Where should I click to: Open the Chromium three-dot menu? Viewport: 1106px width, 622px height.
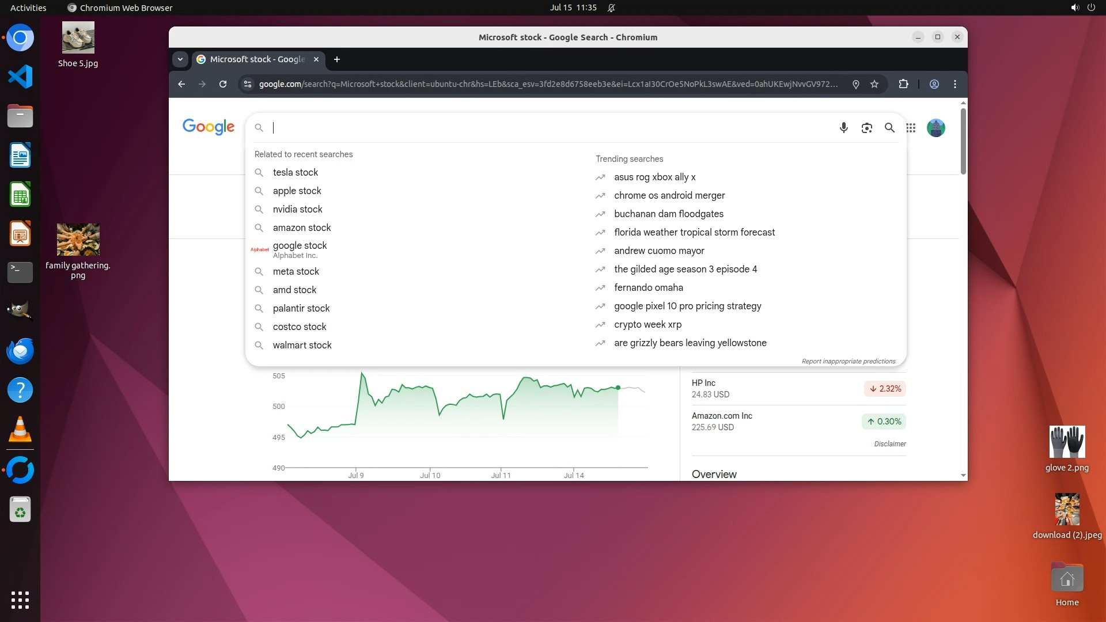coord(955,84)
